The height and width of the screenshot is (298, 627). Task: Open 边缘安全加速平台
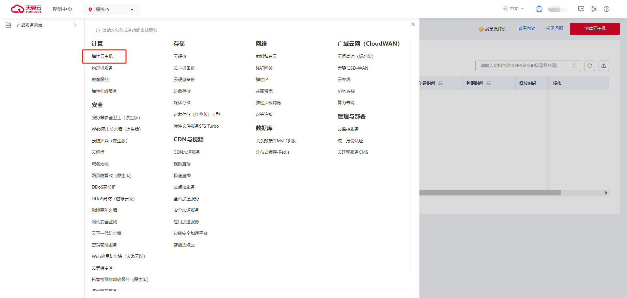(x=191, y=233)
